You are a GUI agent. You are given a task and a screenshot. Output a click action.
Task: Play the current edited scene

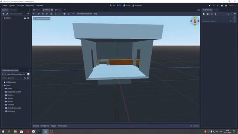222,6
